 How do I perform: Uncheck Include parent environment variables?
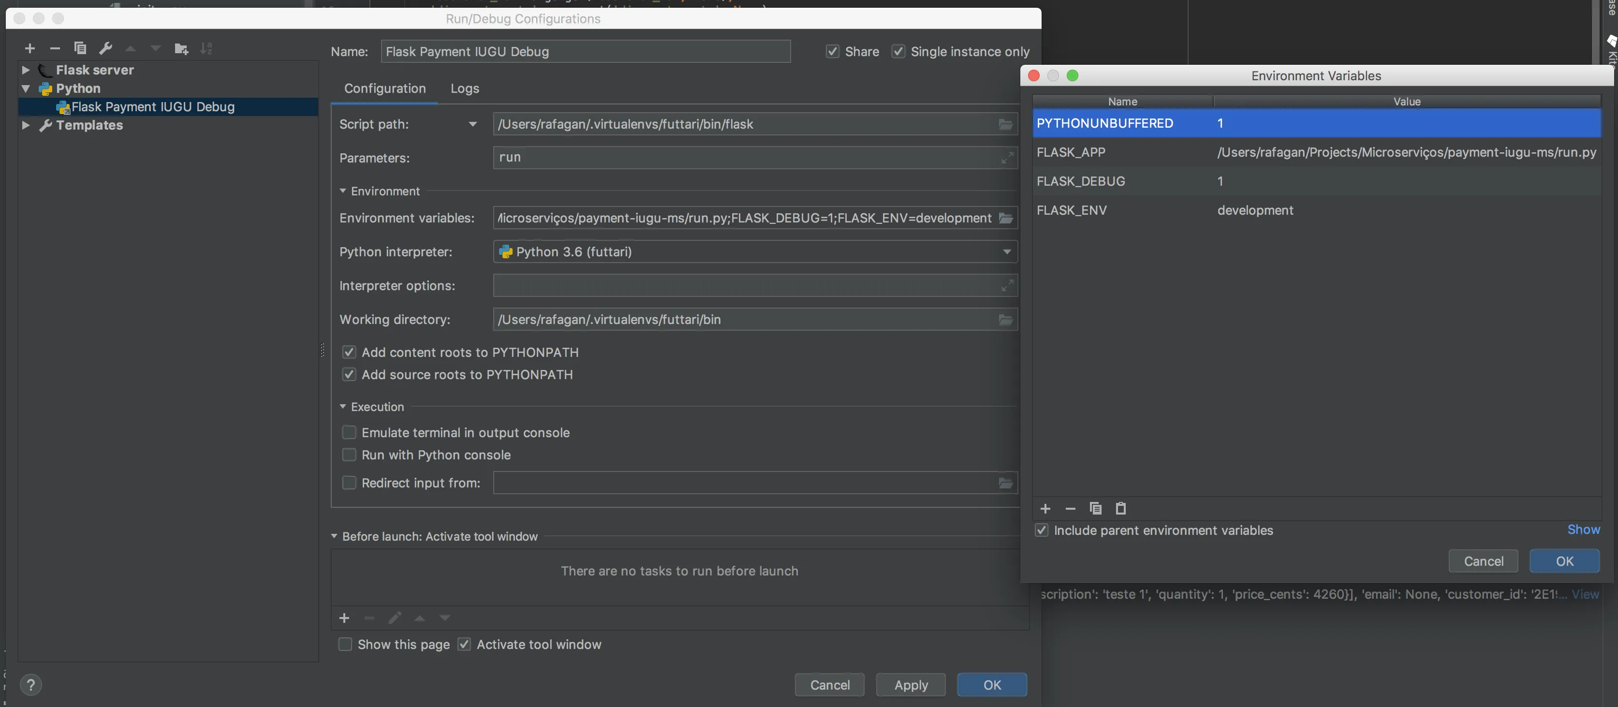point(1042,530)
